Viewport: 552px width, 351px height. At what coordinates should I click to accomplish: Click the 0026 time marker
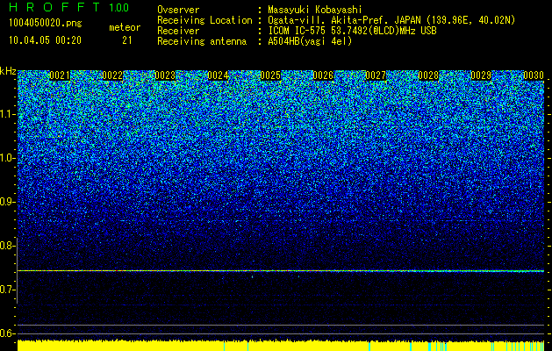pos(323,75)
